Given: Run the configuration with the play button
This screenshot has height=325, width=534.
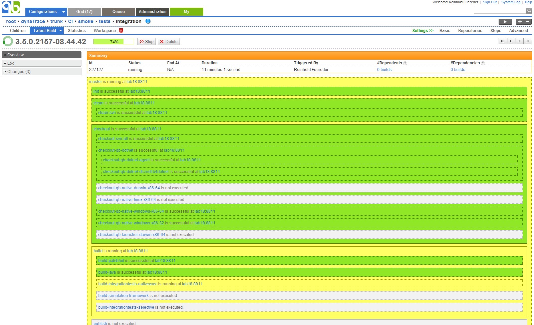Looking at the screenshot, I should [505, 22].
